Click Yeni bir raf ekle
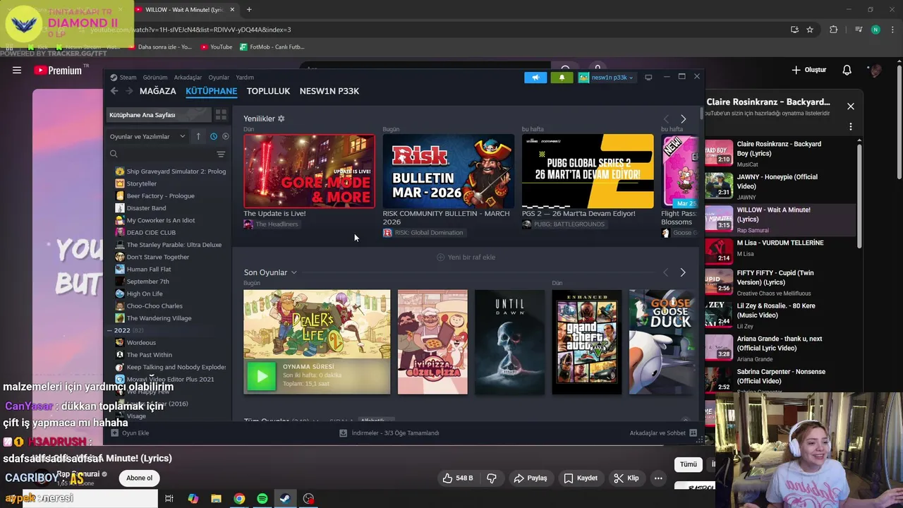903x508 pixels. (x=466, y=258)
